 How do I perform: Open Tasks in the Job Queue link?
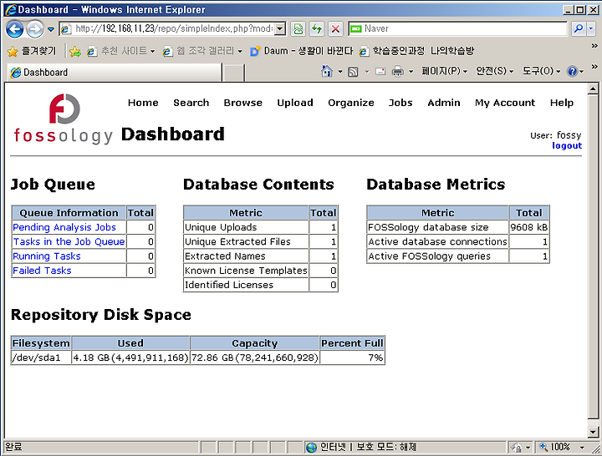click(69, 241)
